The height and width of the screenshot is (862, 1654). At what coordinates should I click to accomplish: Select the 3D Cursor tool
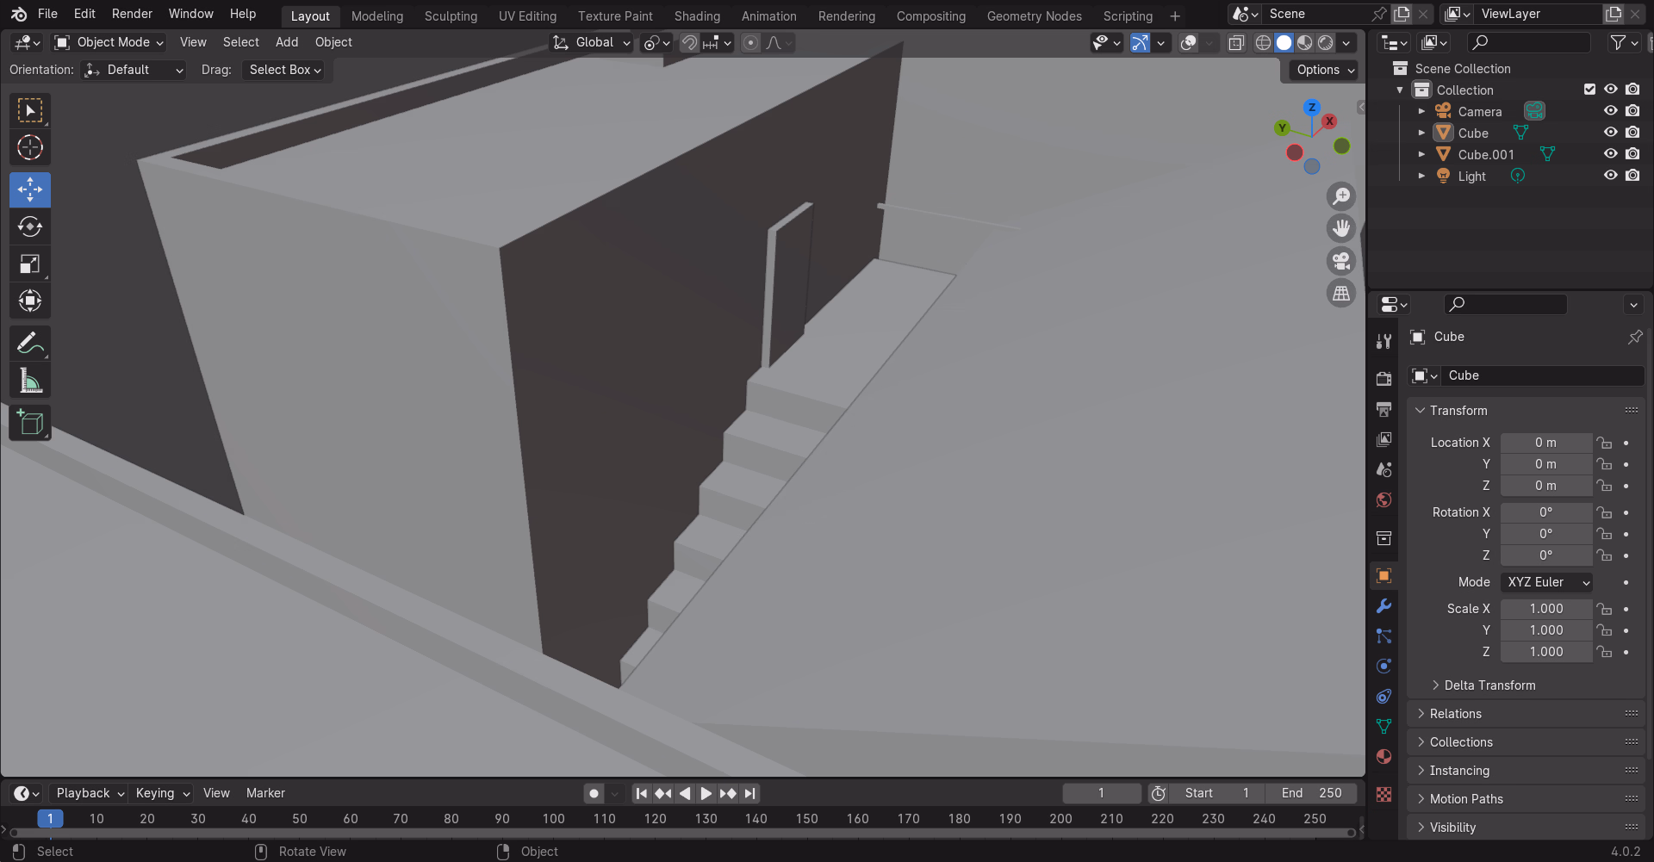[30, 148]
